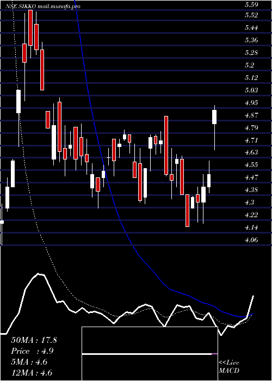
Task: Click the pink MACD histogram marker
Action: 214,354
